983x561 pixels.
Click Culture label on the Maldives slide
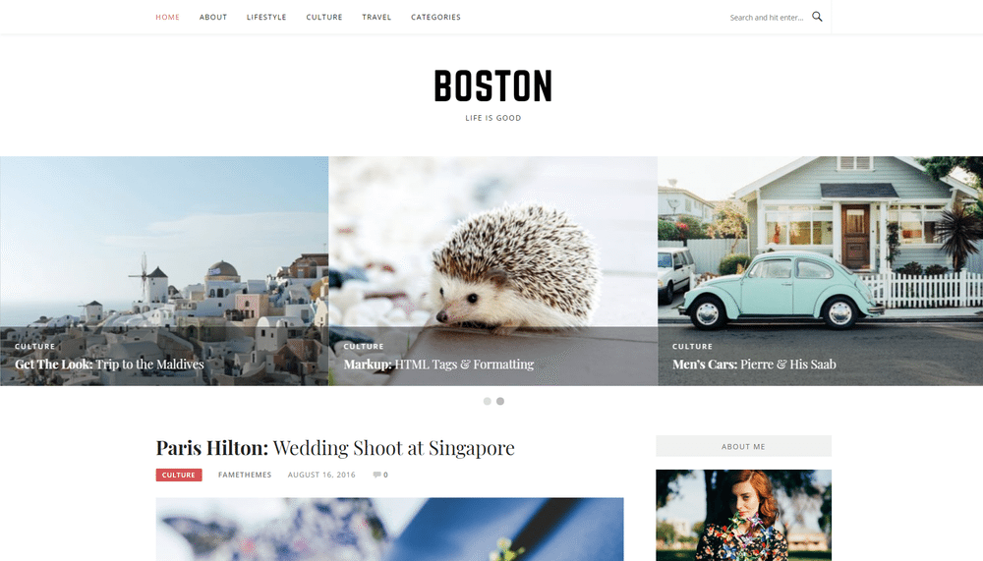click(35, 346)
